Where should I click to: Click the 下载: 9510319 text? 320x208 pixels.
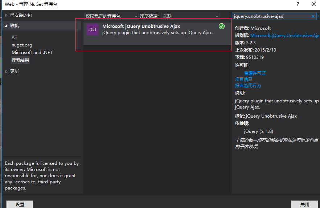(x=249, y=57)
